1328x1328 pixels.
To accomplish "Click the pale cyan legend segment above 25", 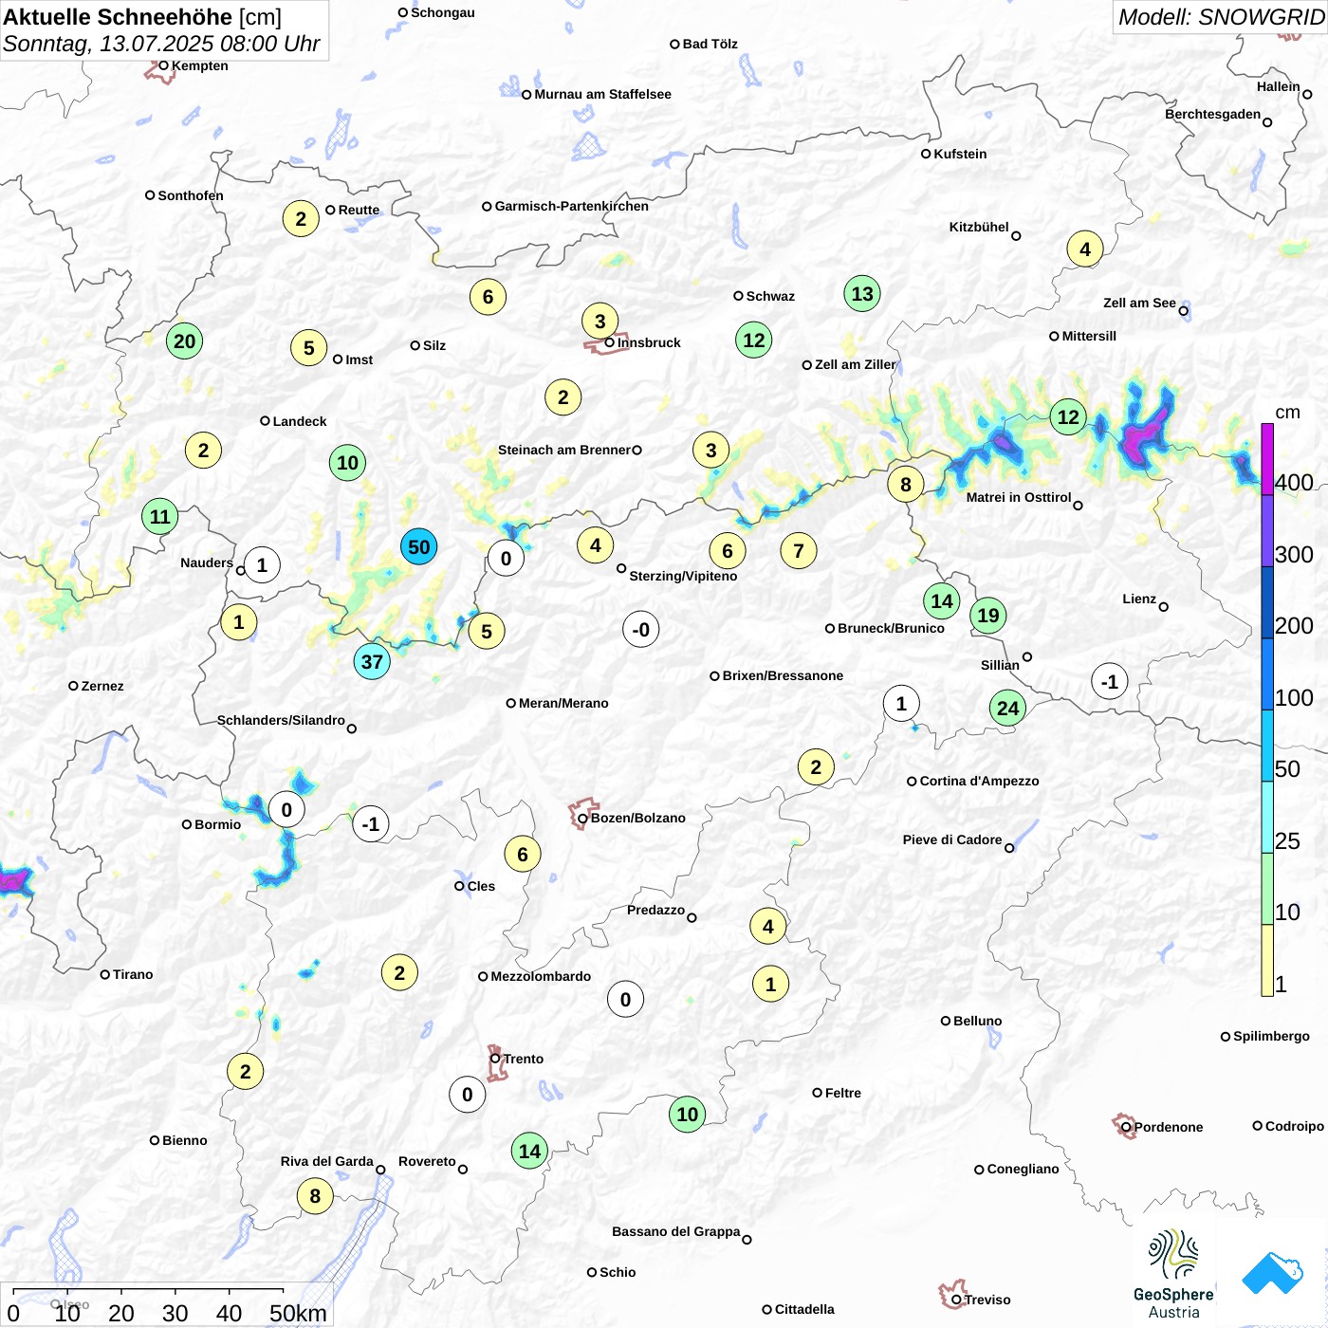I will click(x=1267, y=818).
